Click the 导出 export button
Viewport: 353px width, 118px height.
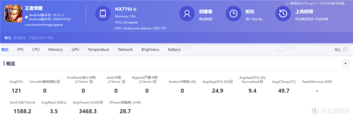point(337,50)
